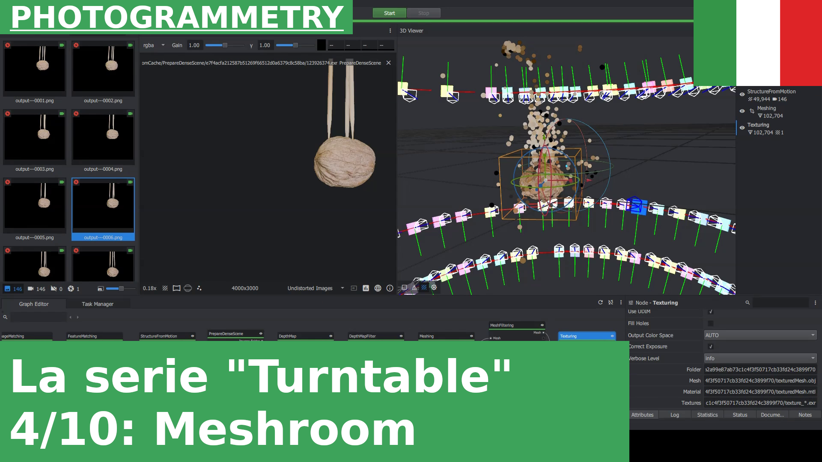Viewport: 822px width, 462px height.
Task: Click the graph auto-layout icon
Action: click(x=611, y=302)
